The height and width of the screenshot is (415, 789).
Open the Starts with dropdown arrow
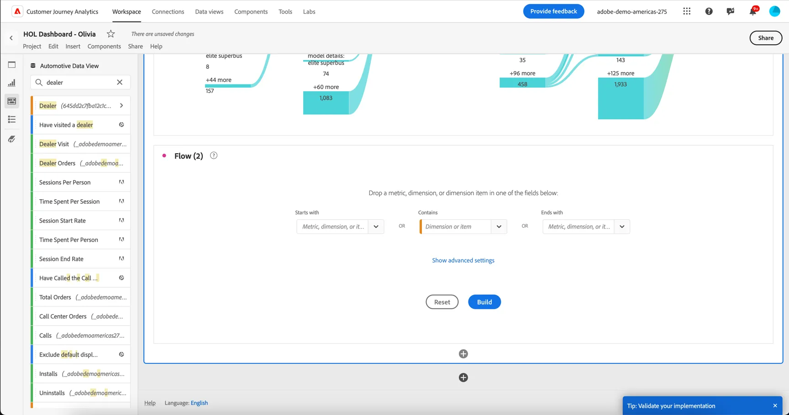(376, 227)
